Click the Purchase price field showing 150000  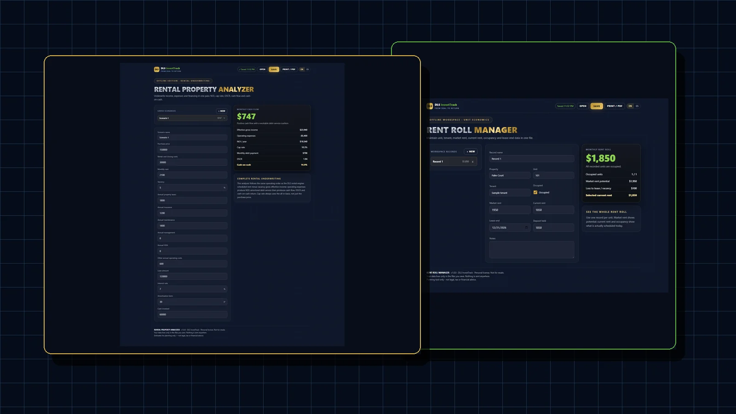[192, 149]
